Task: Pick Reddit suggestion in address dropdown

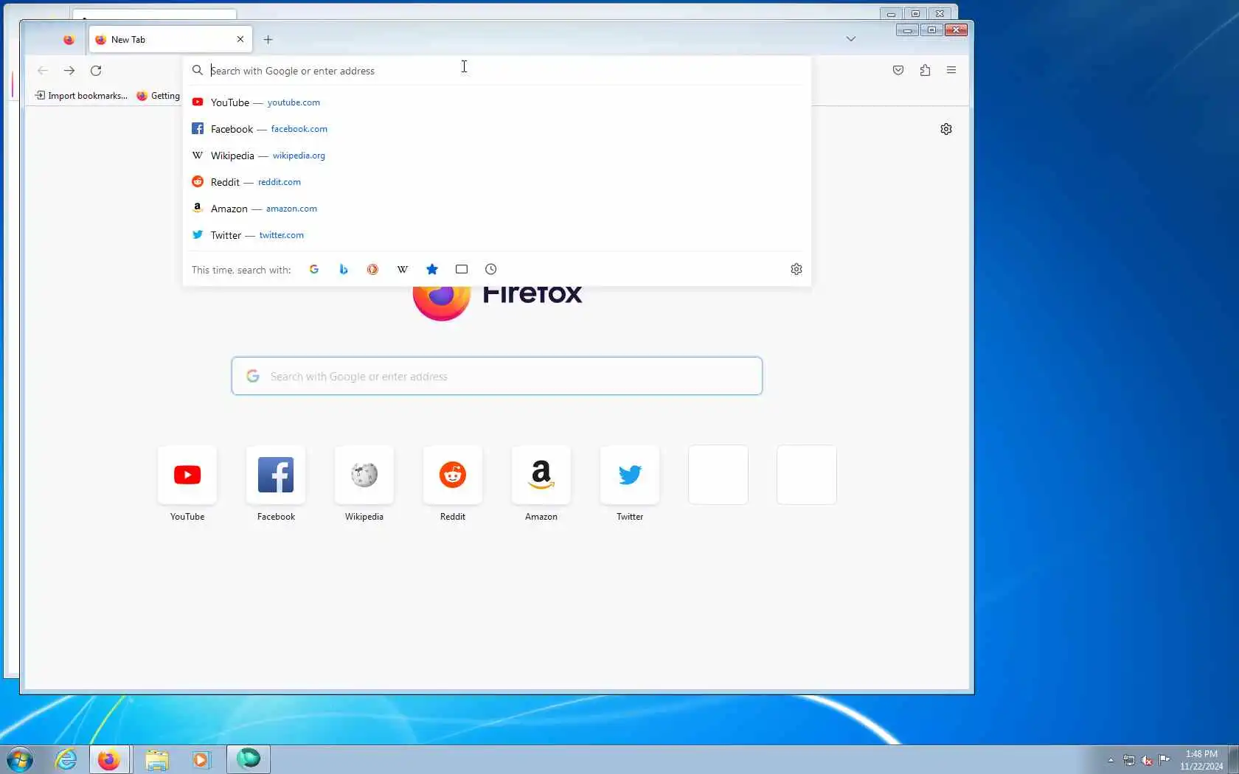Action: point(497,182)
